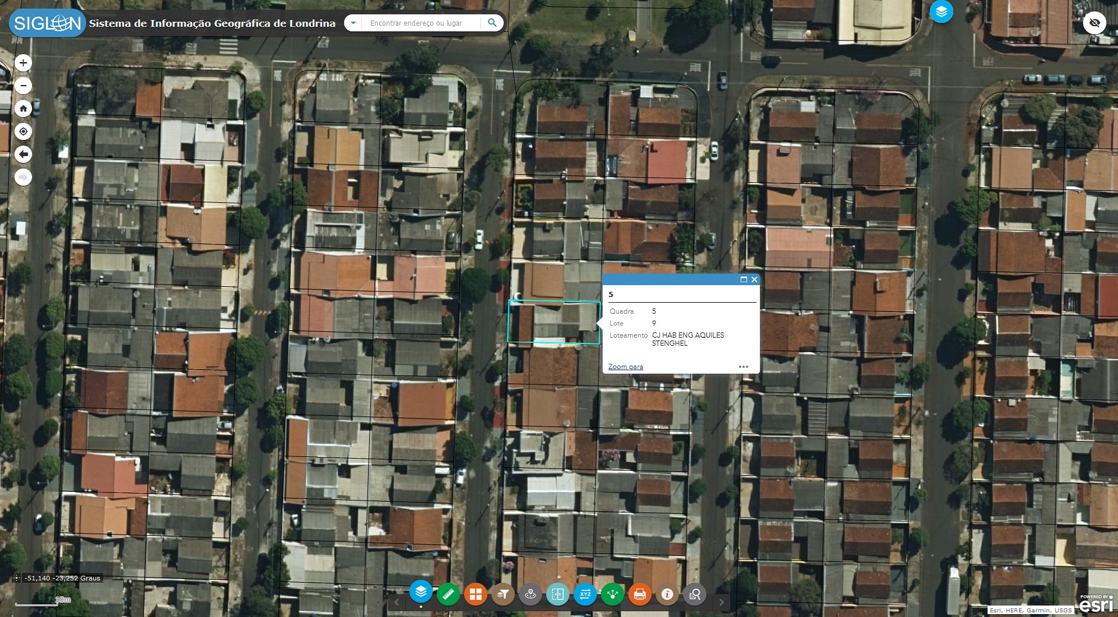Open the XYZ coordinate conversion widget
1118x617 pixels.
click(585, 594)
